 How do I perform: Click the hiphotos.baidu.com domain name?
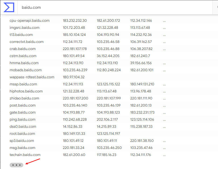pyautogui.click(x=26, y=91)
